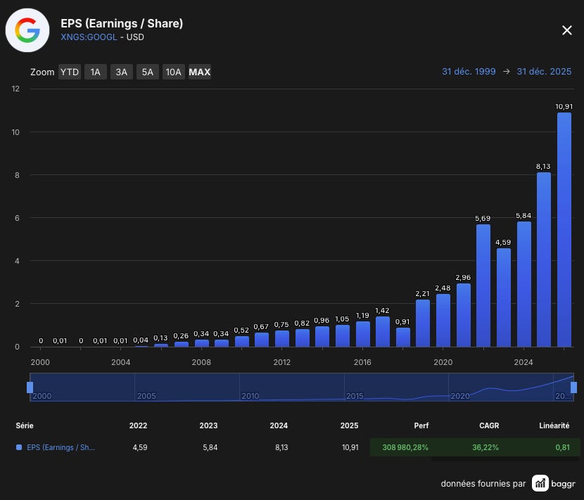Click the 2025 bar showing 10,91
Viewport: 584px width, 500px height.
[564, 230]
